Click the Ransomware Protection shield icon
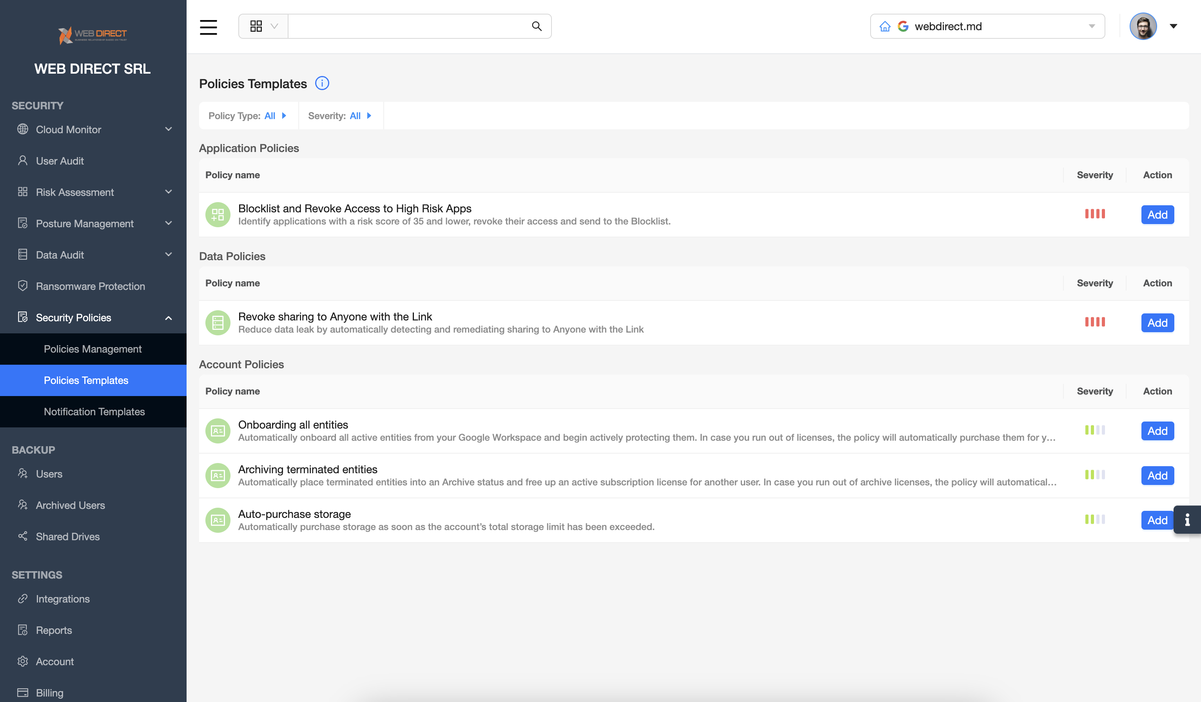 (22, 286)
